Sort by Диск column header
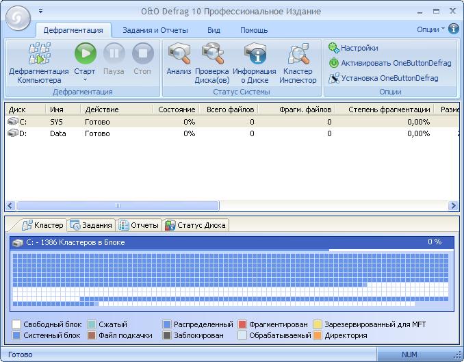 25,109
